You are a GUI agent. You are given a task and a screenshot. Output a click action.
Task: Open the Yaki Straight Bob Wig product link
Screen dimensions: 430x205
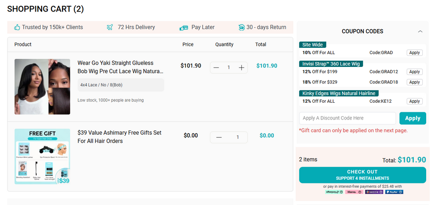(120, 67)
